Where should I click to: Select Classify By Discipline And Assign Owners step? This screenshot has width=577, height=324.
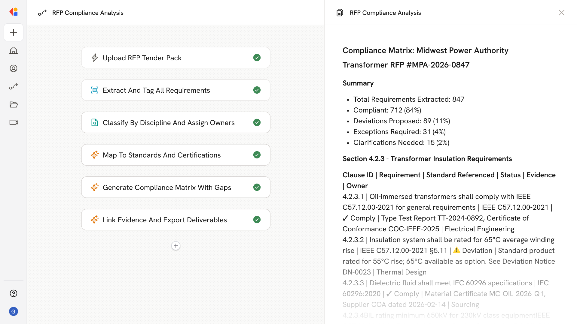[168, 122]
